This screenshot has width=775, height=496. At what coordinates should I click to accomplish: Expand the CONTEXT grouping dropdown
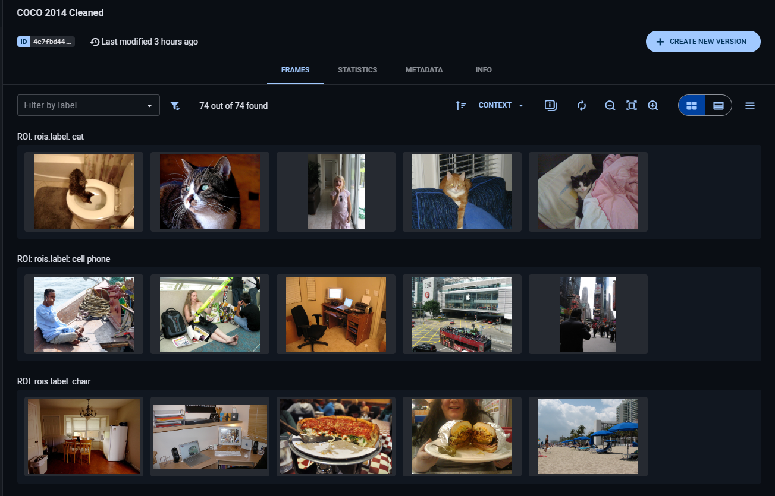pyautogui.click(x=501, y=105)
